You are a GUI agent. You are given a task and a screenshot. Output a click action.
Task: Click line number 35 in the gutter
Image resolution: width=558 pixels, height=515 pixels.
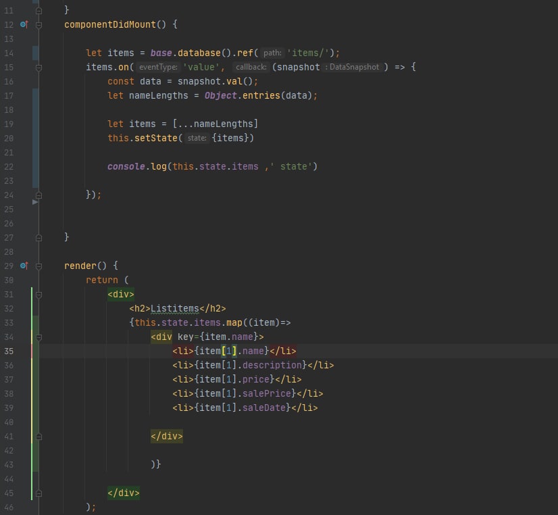(9, 351)
